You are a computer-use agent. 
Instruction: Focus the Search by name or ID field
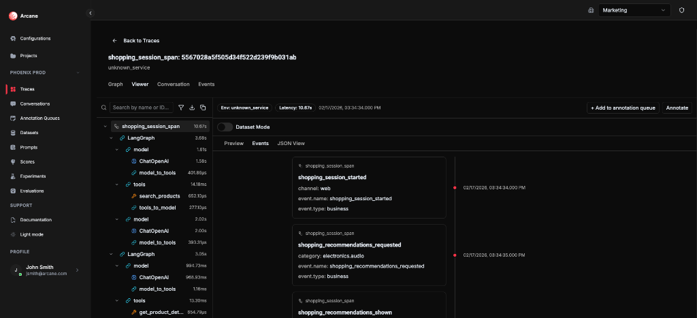(142, 108)
